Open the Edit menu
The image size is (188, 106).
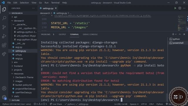pos(15,3)
